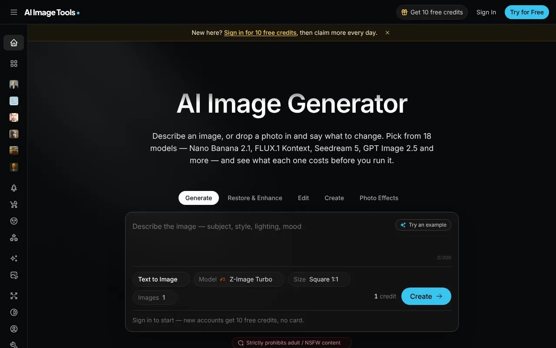Click Sign In in the header
This screenshot has width=556, height=348.
pos(486,12)
